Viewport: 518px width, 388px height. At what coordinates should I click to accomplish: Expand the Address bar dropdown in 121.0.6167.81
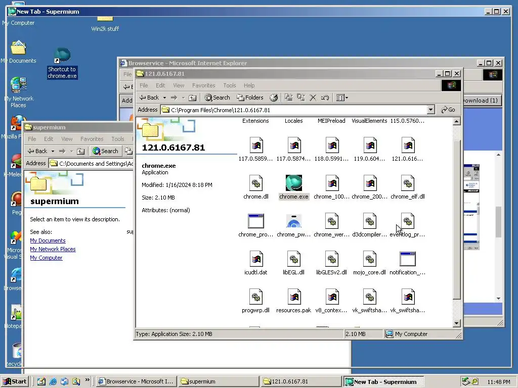click(x=430, y=110)
